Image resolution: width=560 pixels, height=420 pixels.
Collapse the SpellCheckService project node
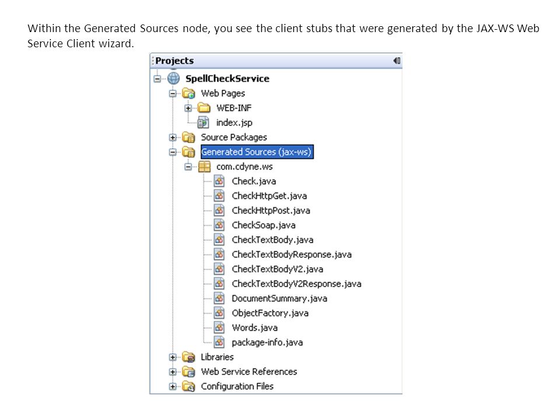(157, 79)
